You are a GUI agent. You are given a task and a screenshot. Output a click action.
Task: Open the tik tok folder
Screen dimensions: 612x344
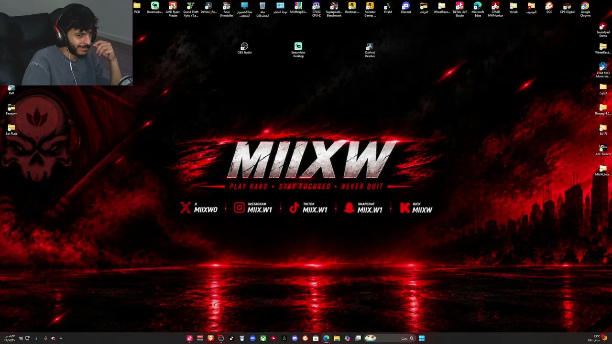coord(514,8)
